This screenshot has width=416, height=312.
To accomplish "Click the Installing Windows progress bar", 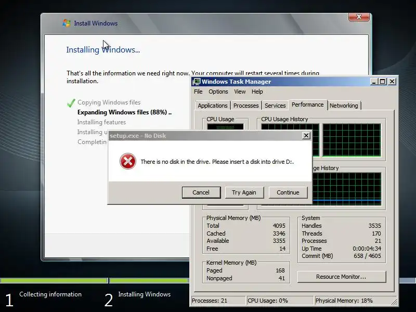I will 149,280.
